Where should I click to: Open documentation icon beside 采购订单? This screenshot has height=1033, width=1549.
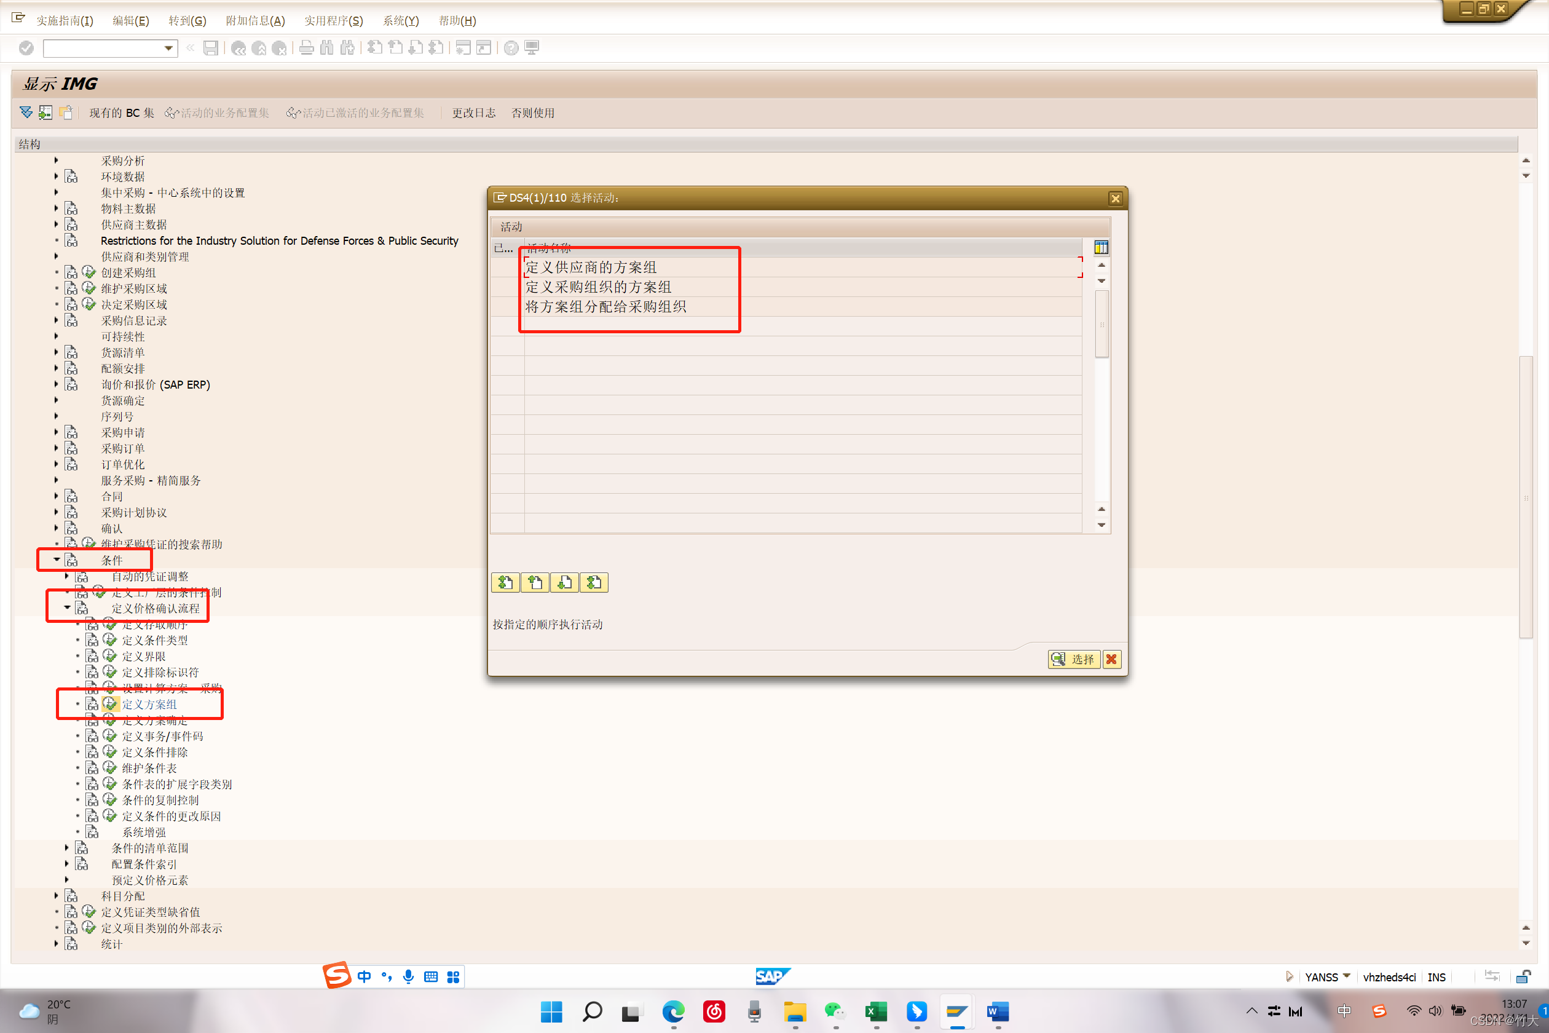point(71,449)
